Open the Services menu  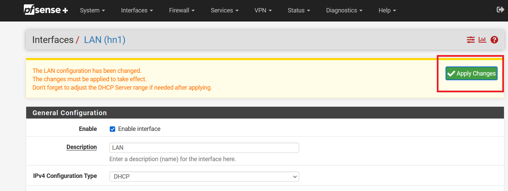(225, 10)
